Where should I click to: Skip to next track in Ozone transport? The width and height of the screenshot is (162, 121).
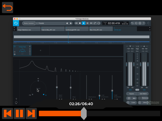pos(91,23)
